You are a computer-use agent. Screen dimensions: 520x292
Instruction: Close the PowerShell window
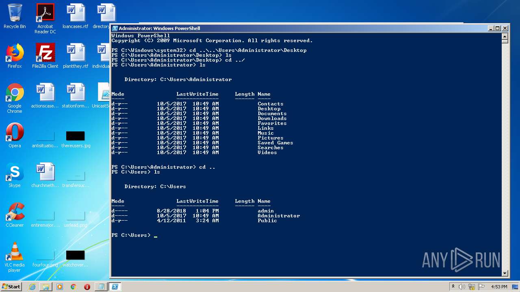click(x=505, y=28)
